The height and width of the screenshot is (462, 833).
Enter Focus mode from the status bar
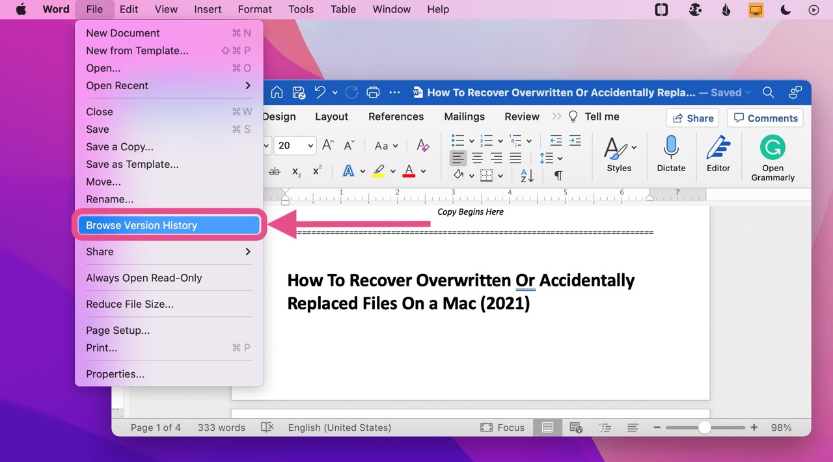pyautogui.click(x=502, y=428)
